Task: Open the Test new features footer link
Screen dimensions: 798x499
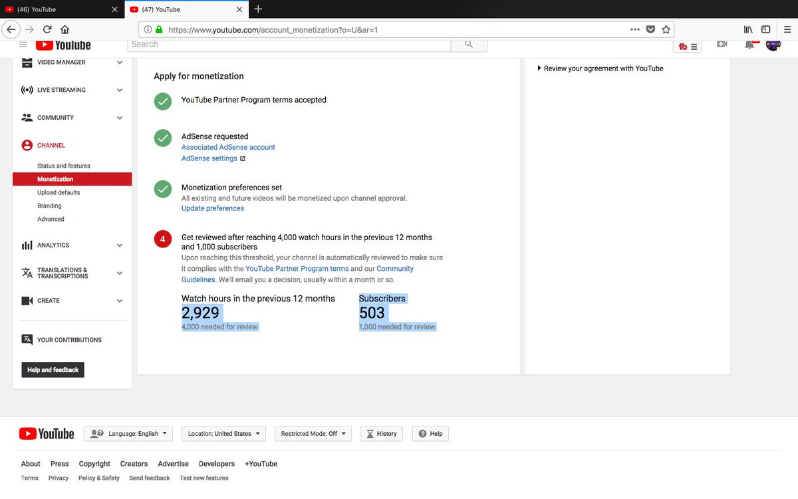Action: [x=204, y=478]
